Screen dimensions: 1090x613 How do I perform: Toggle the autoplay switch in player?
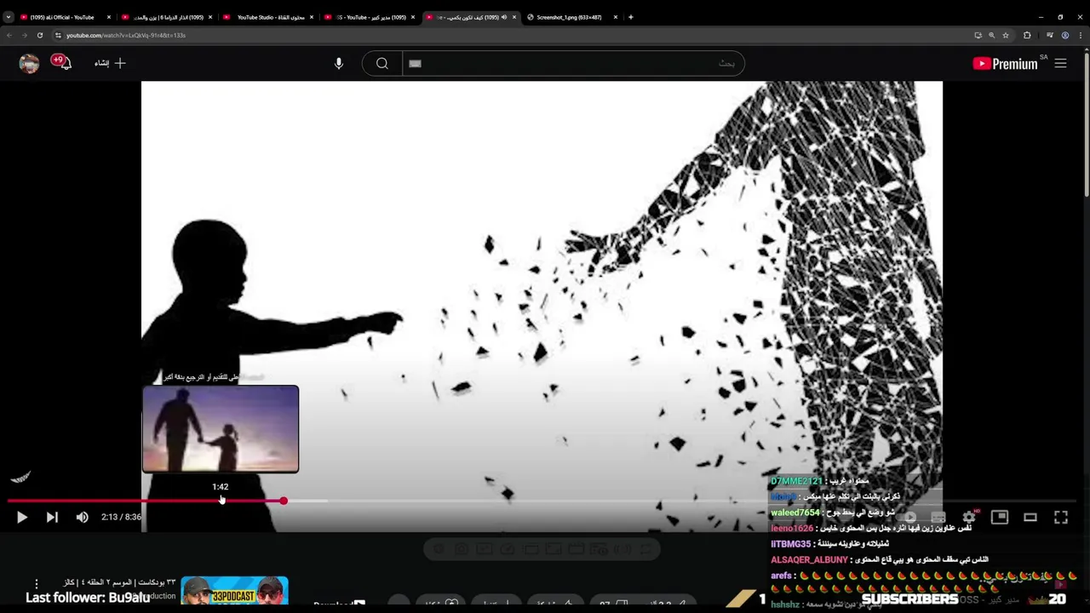[x=909, y=517]
